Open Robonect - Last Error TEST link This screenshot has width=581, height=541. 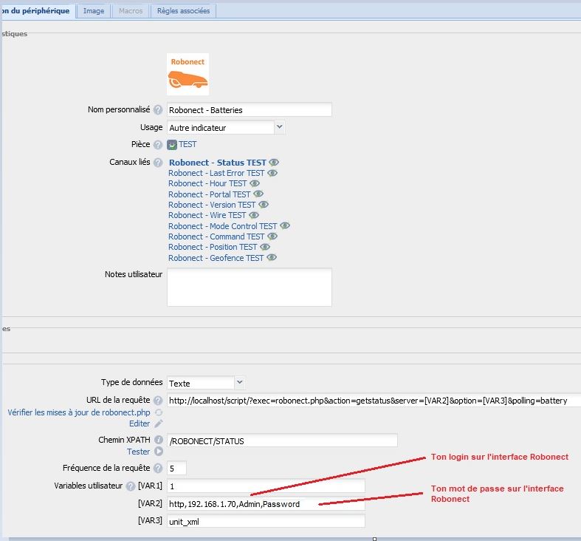coord(216,173)
